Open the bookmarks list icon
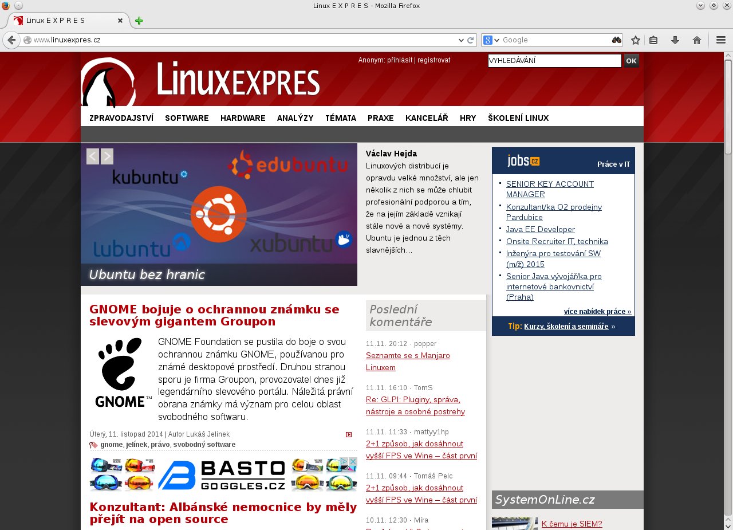 tap(653, 40)
